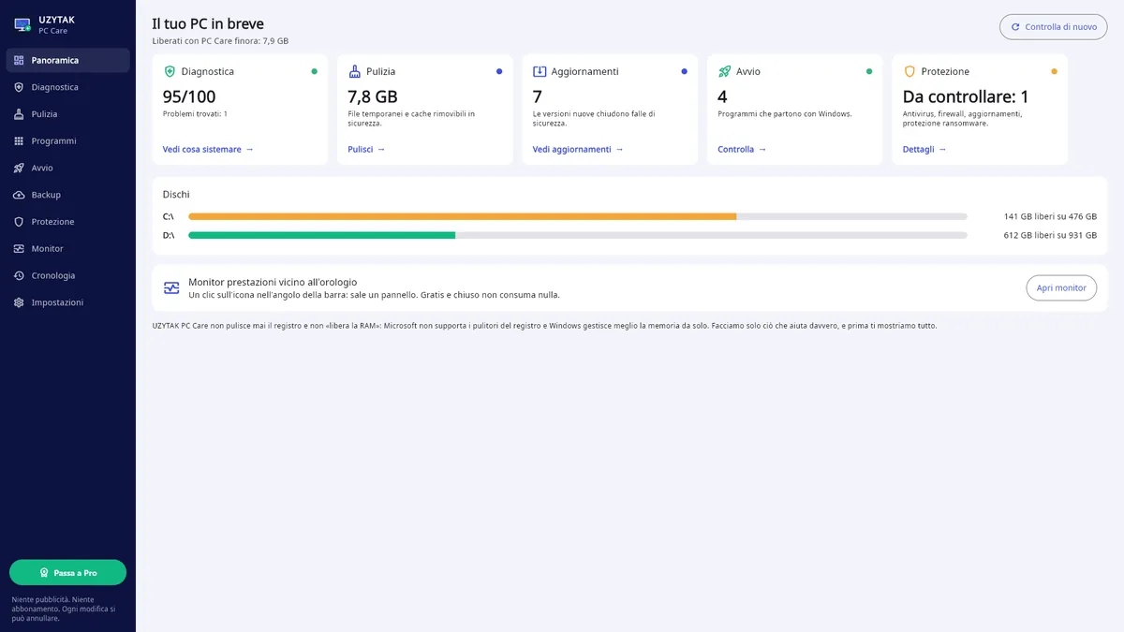Screen dimensions: 1124x632
Task: Click the Backup cloud icon in sidebar
Action: [x=19, y=195]
